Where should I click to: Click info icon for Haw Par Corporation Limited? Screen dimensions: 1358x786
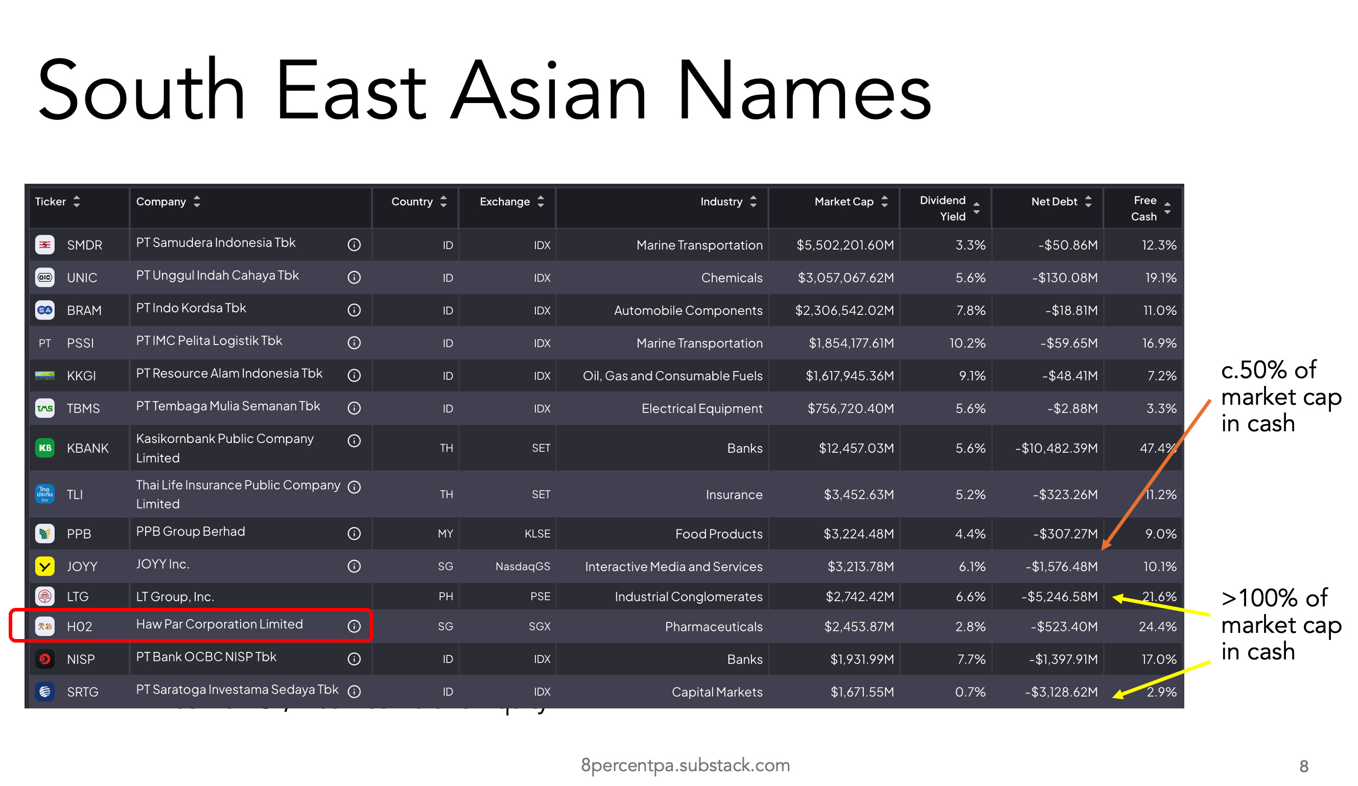pyautogui.click(x=354, y=627)
